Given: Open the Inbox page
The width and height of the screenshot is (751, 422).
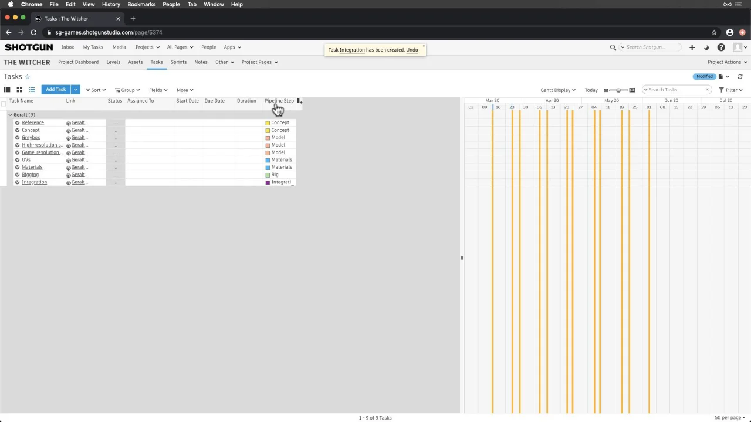Looking at the screenshot, I should 67,47.
